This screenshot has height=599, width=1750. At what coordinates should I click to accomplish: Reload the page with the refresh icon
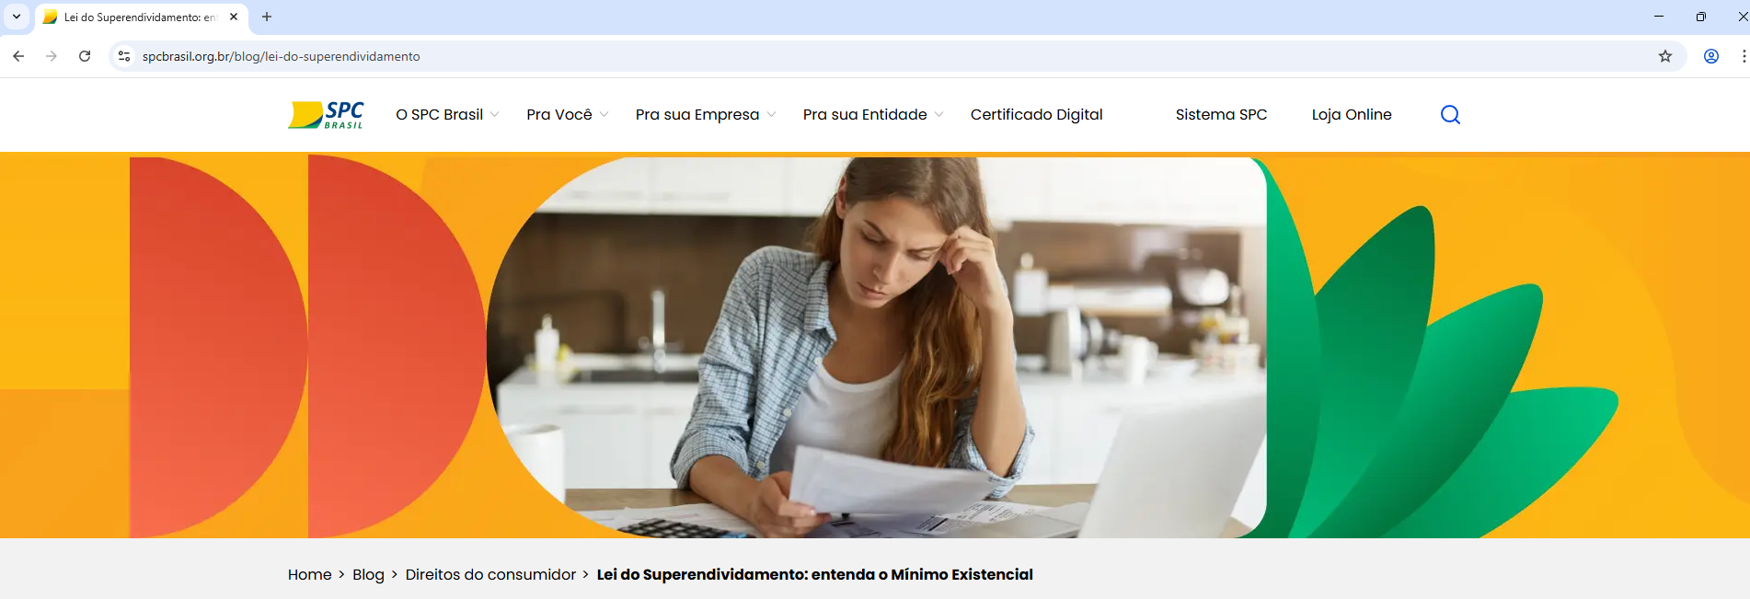[x=85, y=56]
